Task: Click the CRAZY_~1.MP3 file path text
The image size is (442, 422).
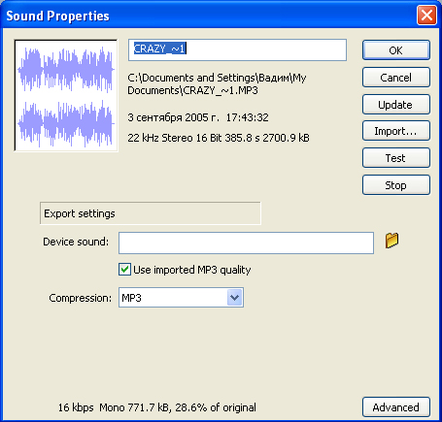Action: [x=217, y=84]
